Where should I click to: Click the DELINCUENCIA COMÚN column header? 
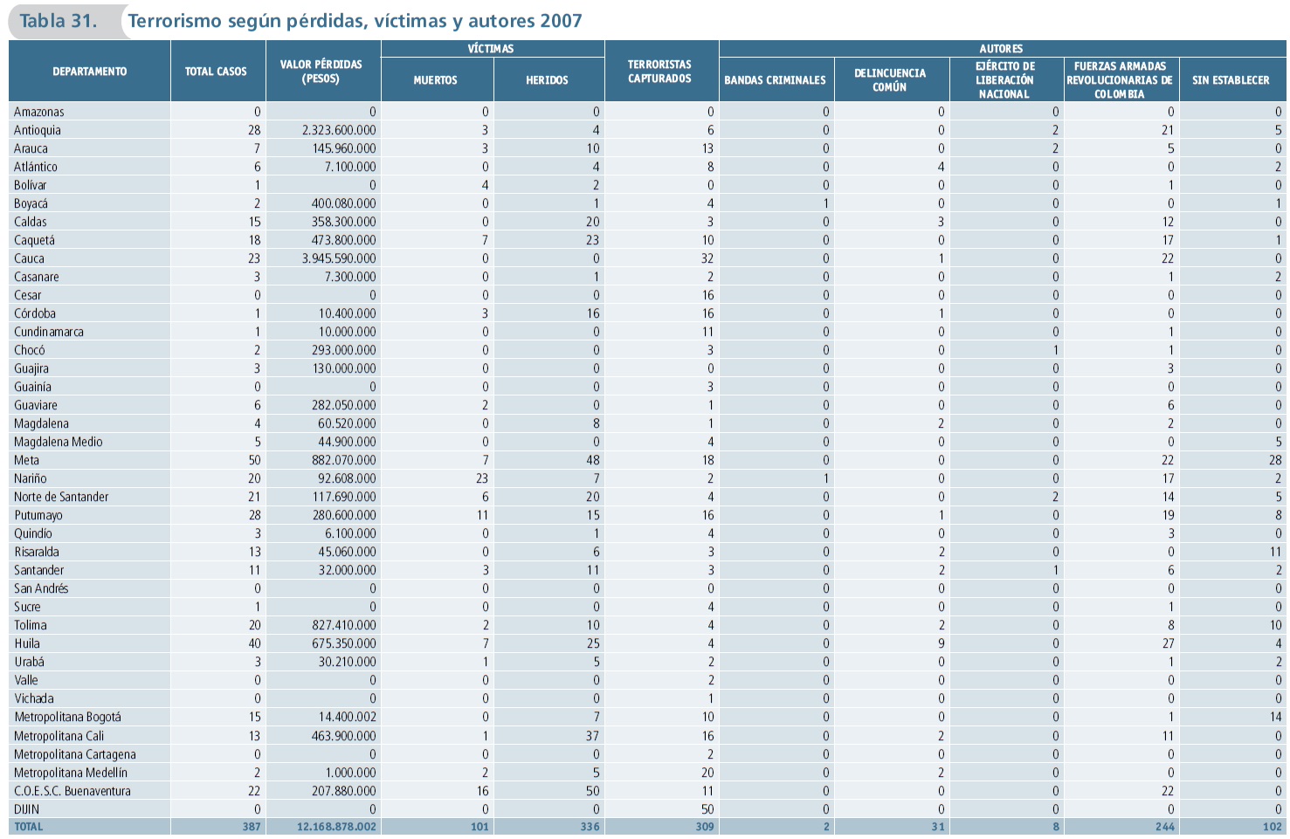click(890, 80)
